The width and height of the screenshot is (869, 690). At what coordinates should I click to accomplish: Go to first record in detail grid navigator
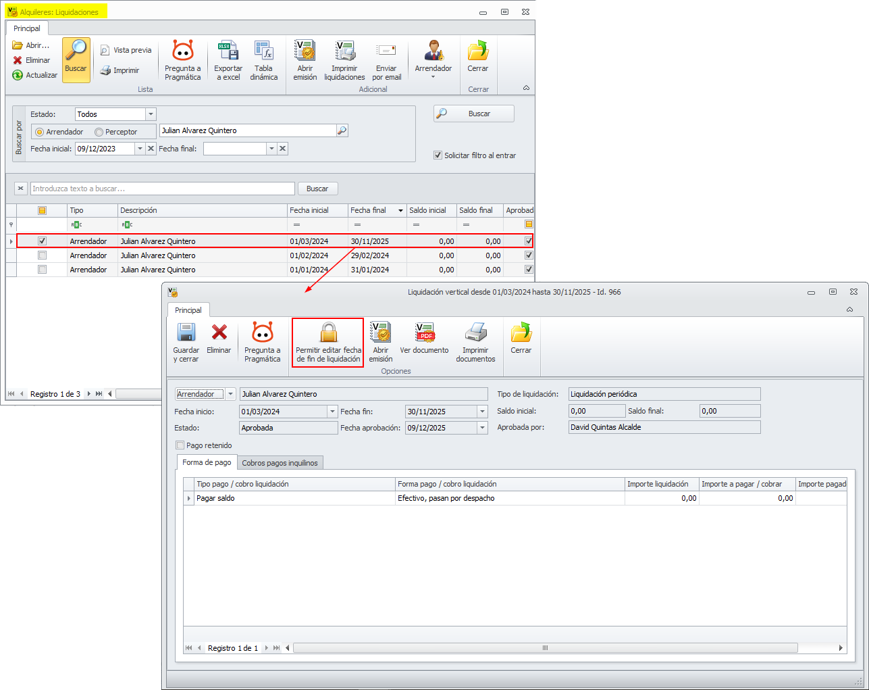point(188,648)
